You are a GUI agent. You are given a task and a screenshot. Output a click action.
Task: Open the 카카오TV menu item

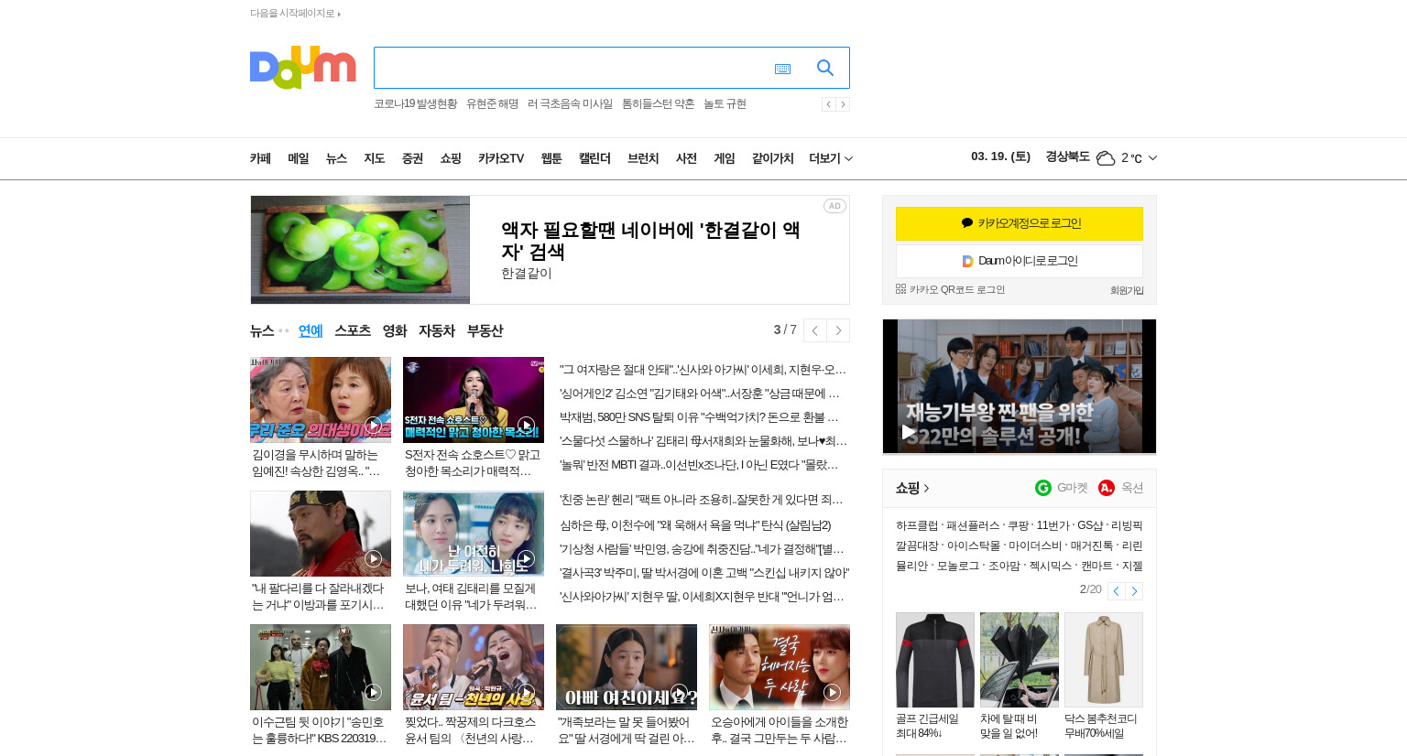point(501,158)
